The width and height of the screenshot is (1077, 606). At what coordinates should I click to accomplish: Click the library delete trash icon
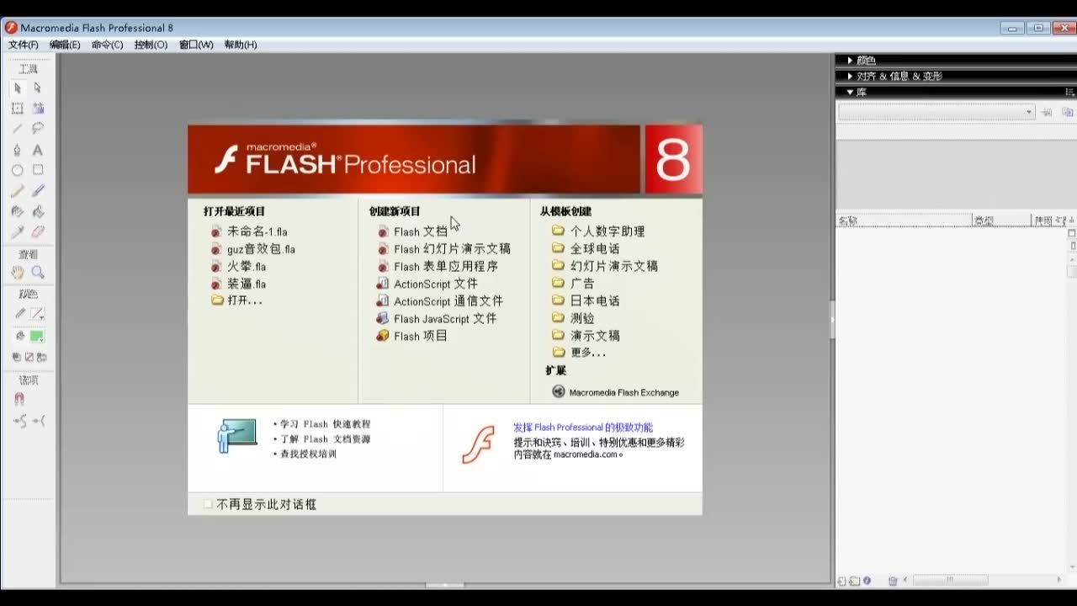coord(893,581)
